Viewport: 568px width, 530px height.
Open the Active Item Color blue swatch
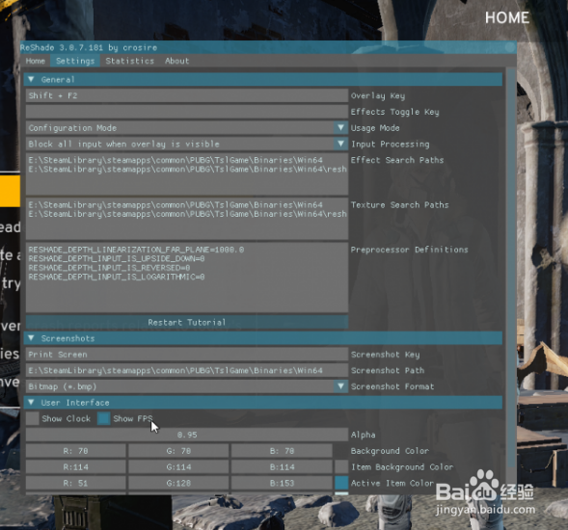click(341, 484)
